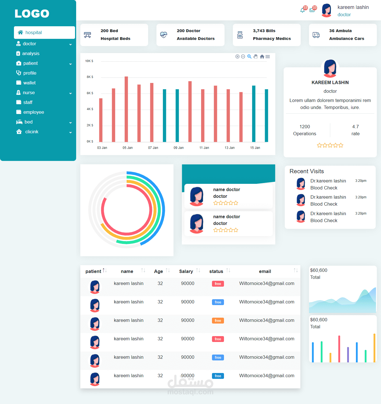The image size is (381, 404).
Task: Click the profile stethoscope icon
Action: [19, 73]
